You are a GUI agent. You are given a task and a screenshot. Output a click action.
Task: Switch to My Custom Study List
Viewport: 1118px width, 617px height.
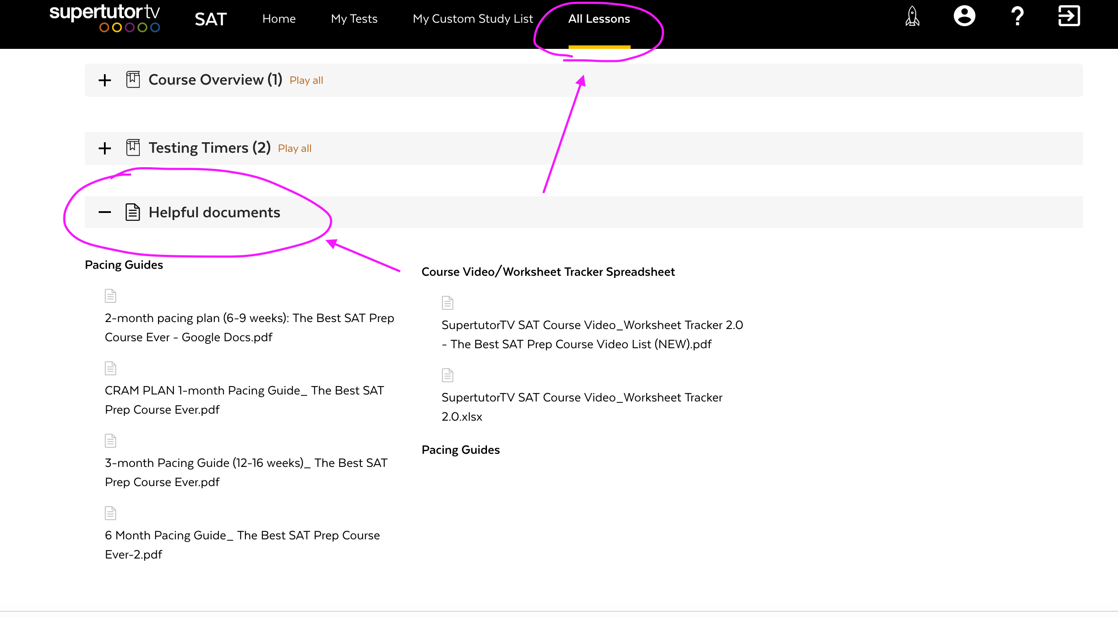click(473, 19)
